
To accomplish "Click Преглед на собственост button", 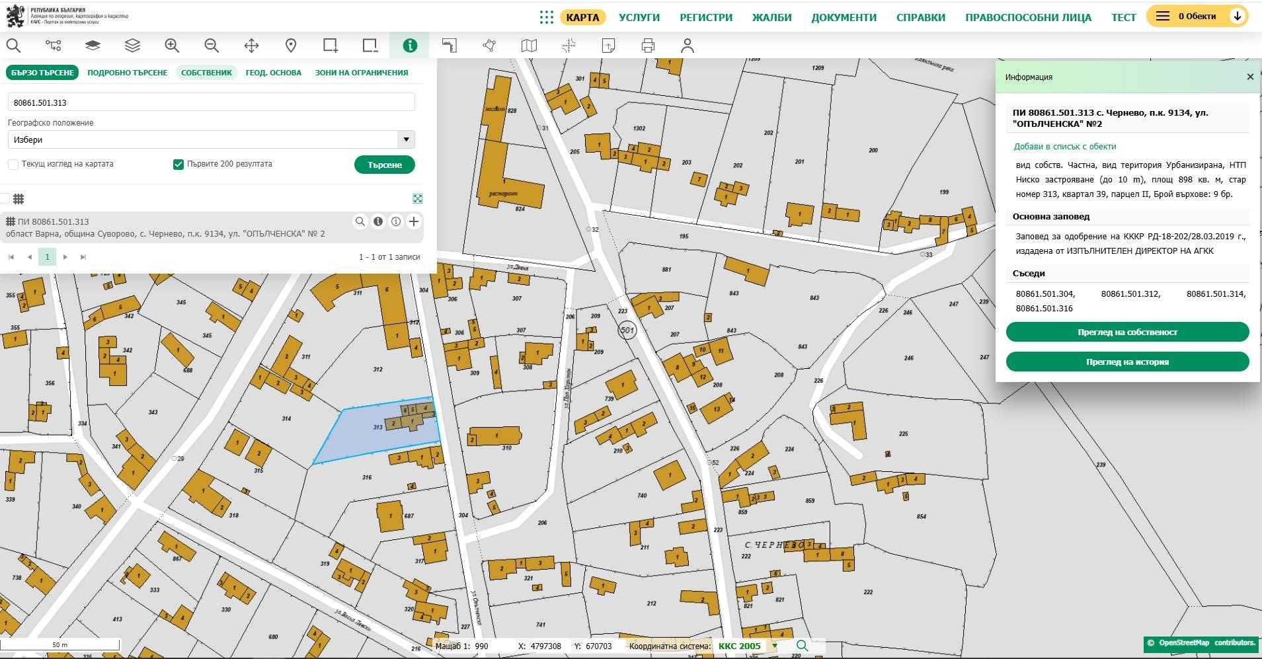I will 1127,332.
